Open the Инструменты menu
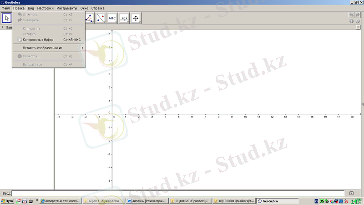This screenshot has height=205, width=364. pyautogui.click(x=67, y=8)
